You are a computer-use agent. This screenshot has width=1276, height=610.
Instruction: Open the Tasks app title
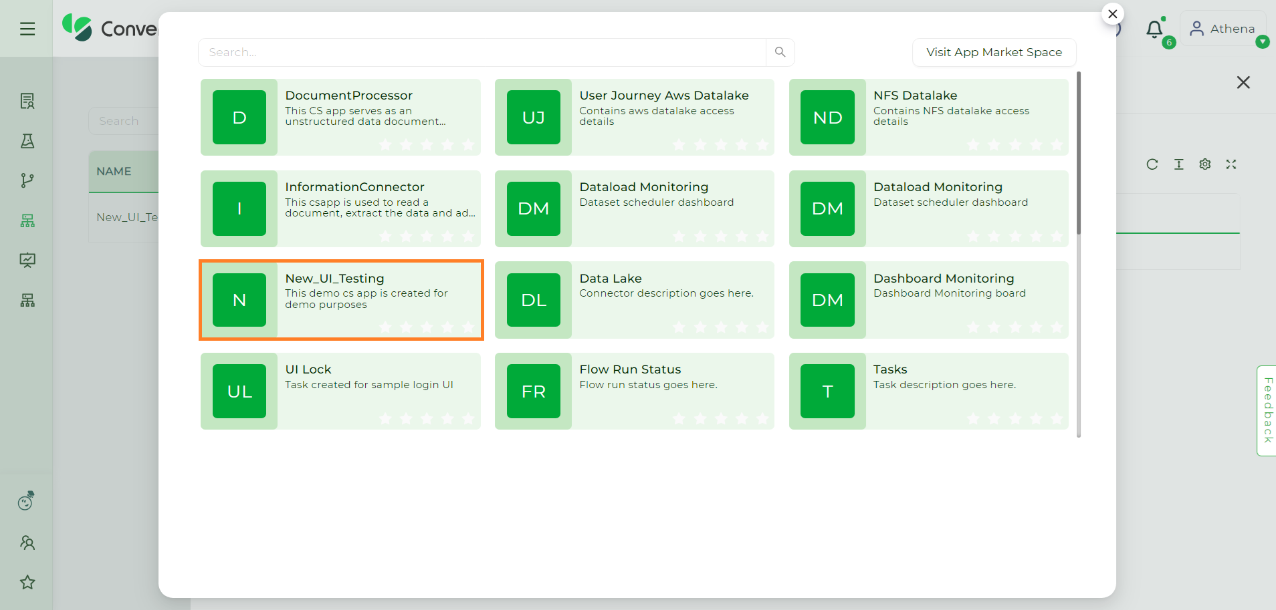pos(890,369)
